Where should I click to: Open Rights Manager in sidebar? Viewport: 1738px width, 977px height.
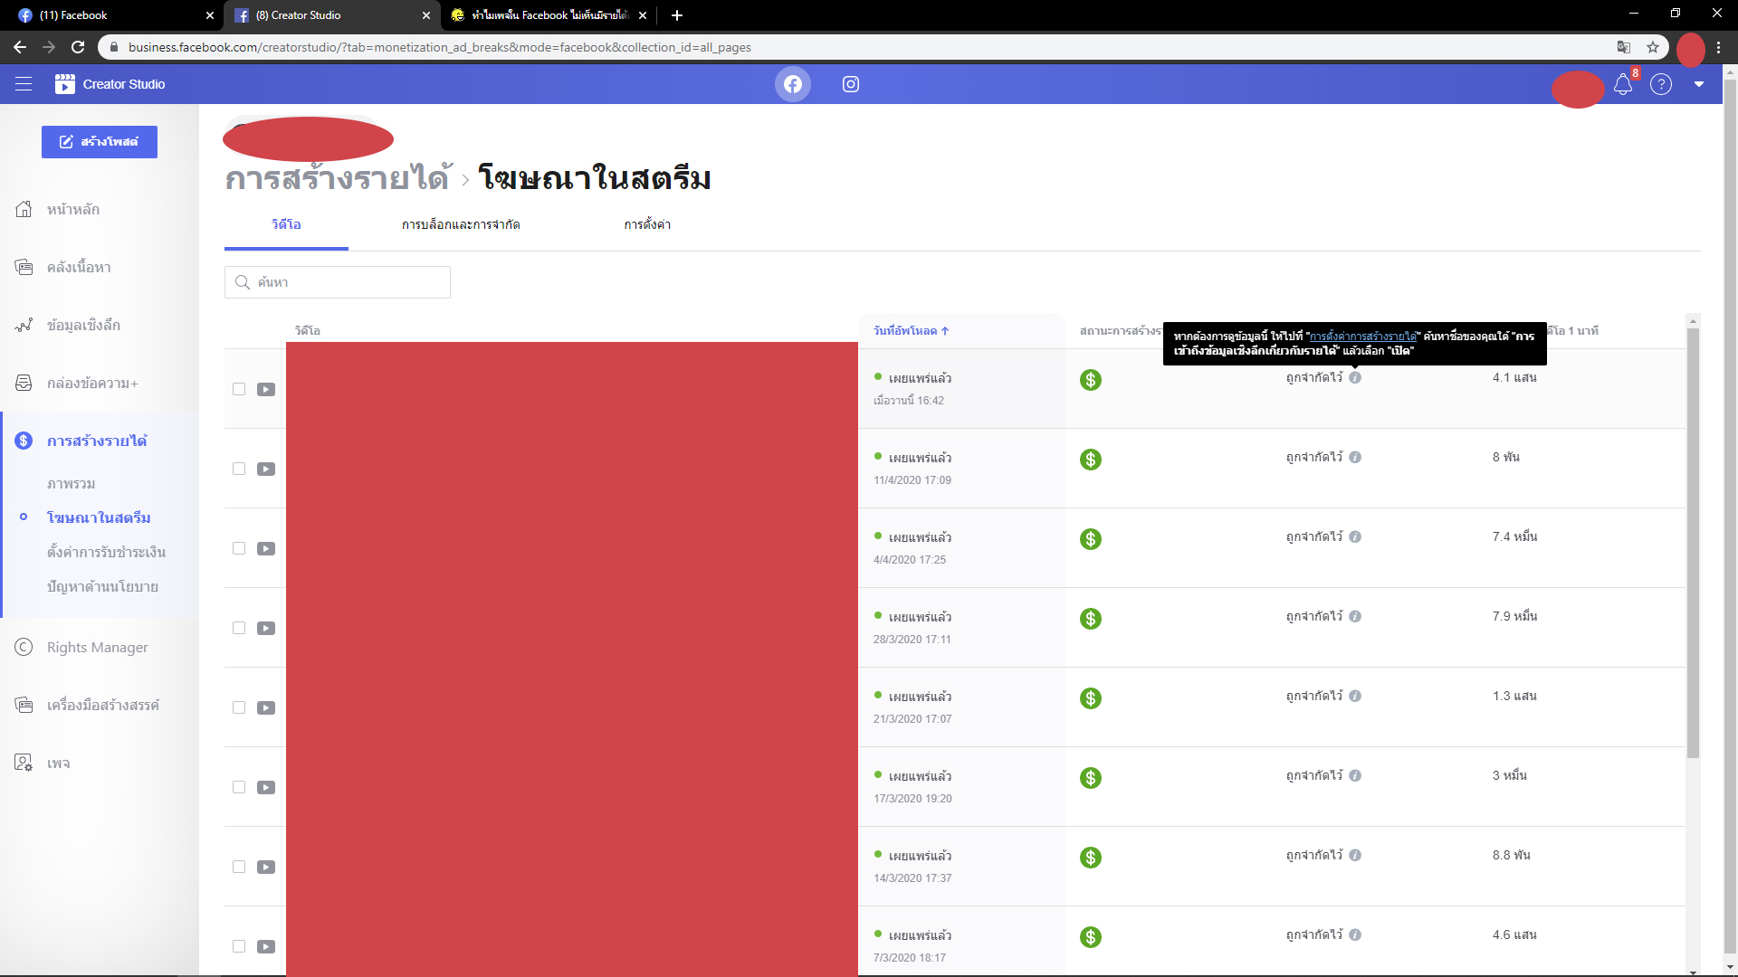(x=97, y=647)
